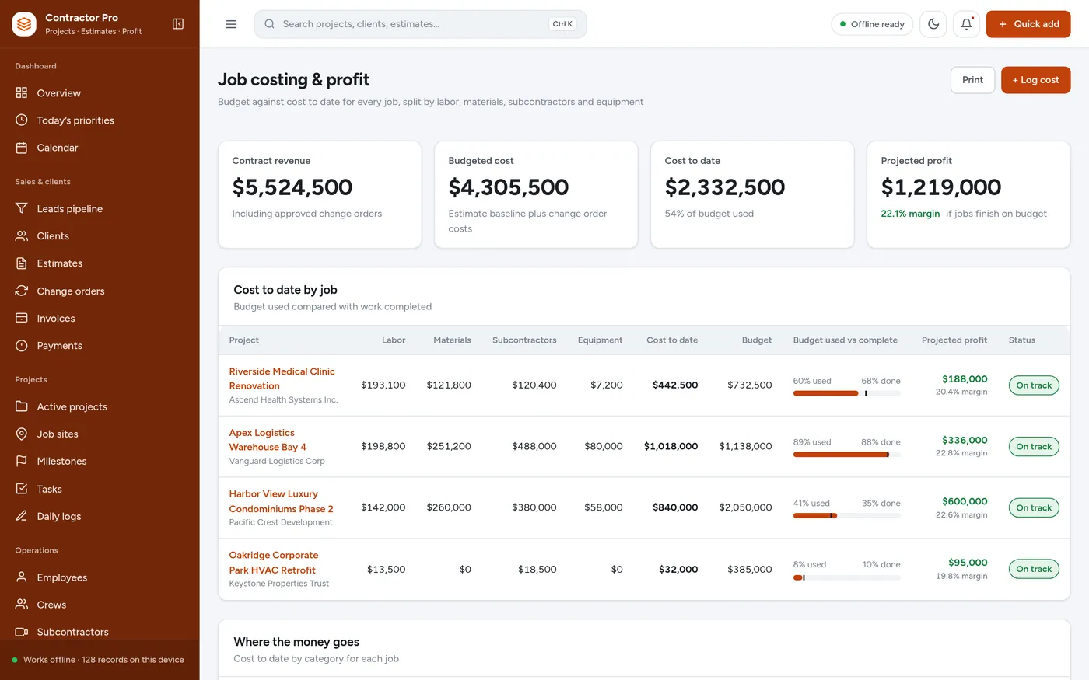Viewport: 1089px width, 680px height.
Task: Click the Log cost button
Action: (1035, 80)
